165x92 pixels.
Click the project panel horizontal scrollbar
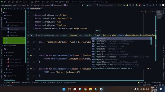(10, 80)
